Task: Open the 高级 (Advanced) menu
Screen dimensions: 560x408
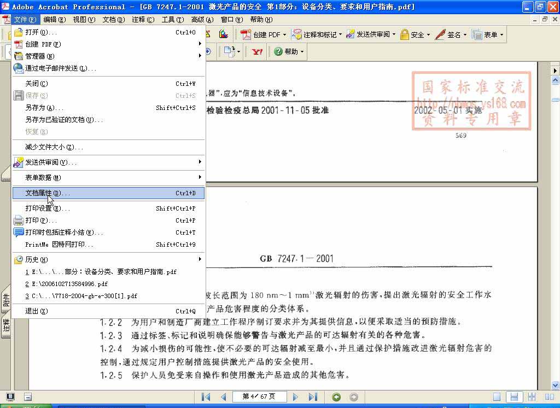Action: tap(202, 20)
